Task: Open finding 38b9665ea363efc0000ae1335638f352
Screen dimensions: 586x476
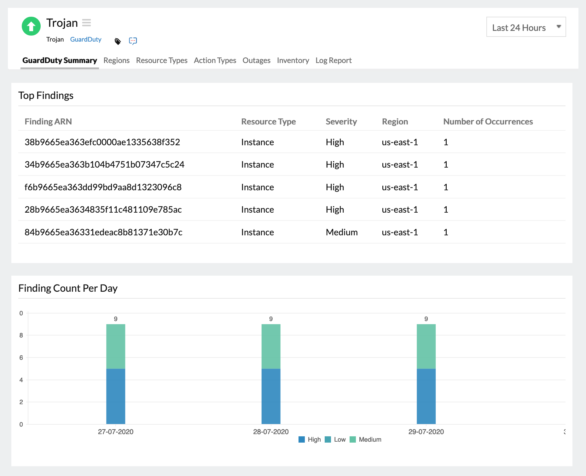Action: click(x=102, y=142)
